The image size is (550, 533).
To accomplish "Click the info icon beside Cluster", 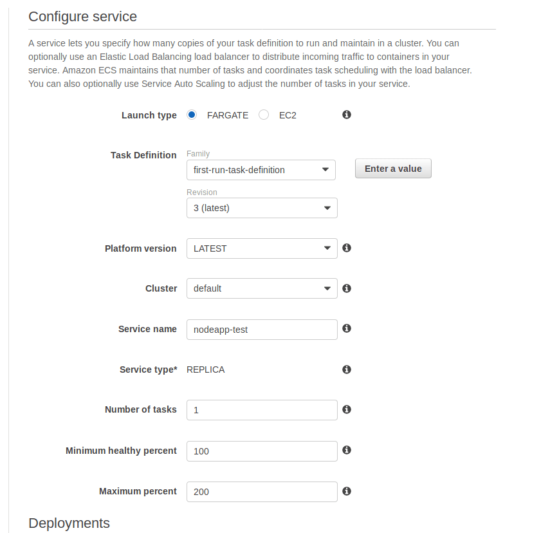I will (x=347, y=288).
